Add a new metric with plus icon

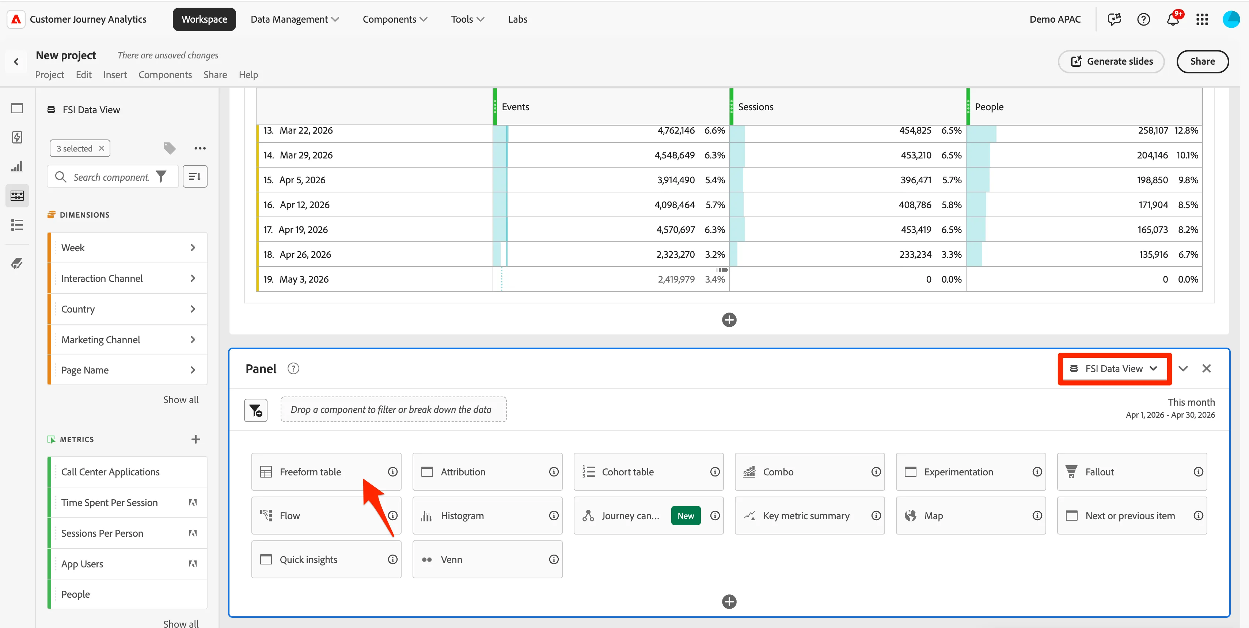pyautogui.click(x=195, y=440)
